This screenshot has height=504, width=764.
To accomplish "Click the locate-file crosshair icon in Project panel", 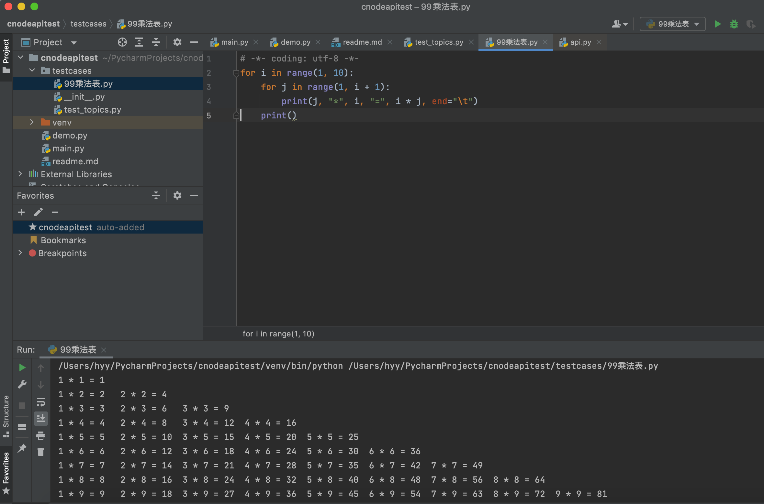I will (122, 42).
